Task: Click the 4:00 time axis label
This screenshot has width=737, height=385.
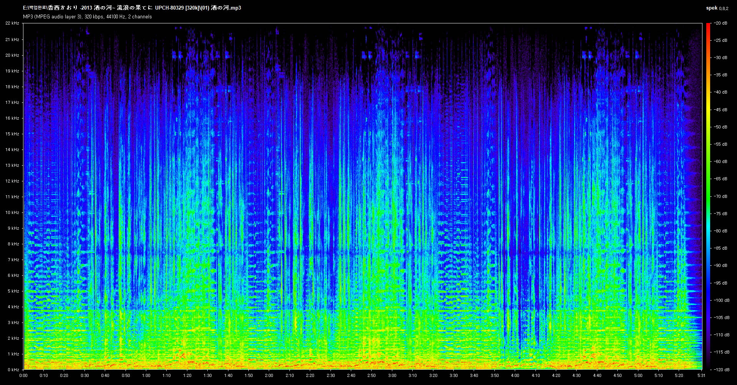Action: pyautogui.click(x=515, y=375)
